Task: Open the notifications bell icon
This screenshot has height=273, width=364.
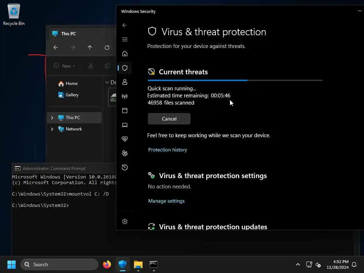Action: click(354, 264)
